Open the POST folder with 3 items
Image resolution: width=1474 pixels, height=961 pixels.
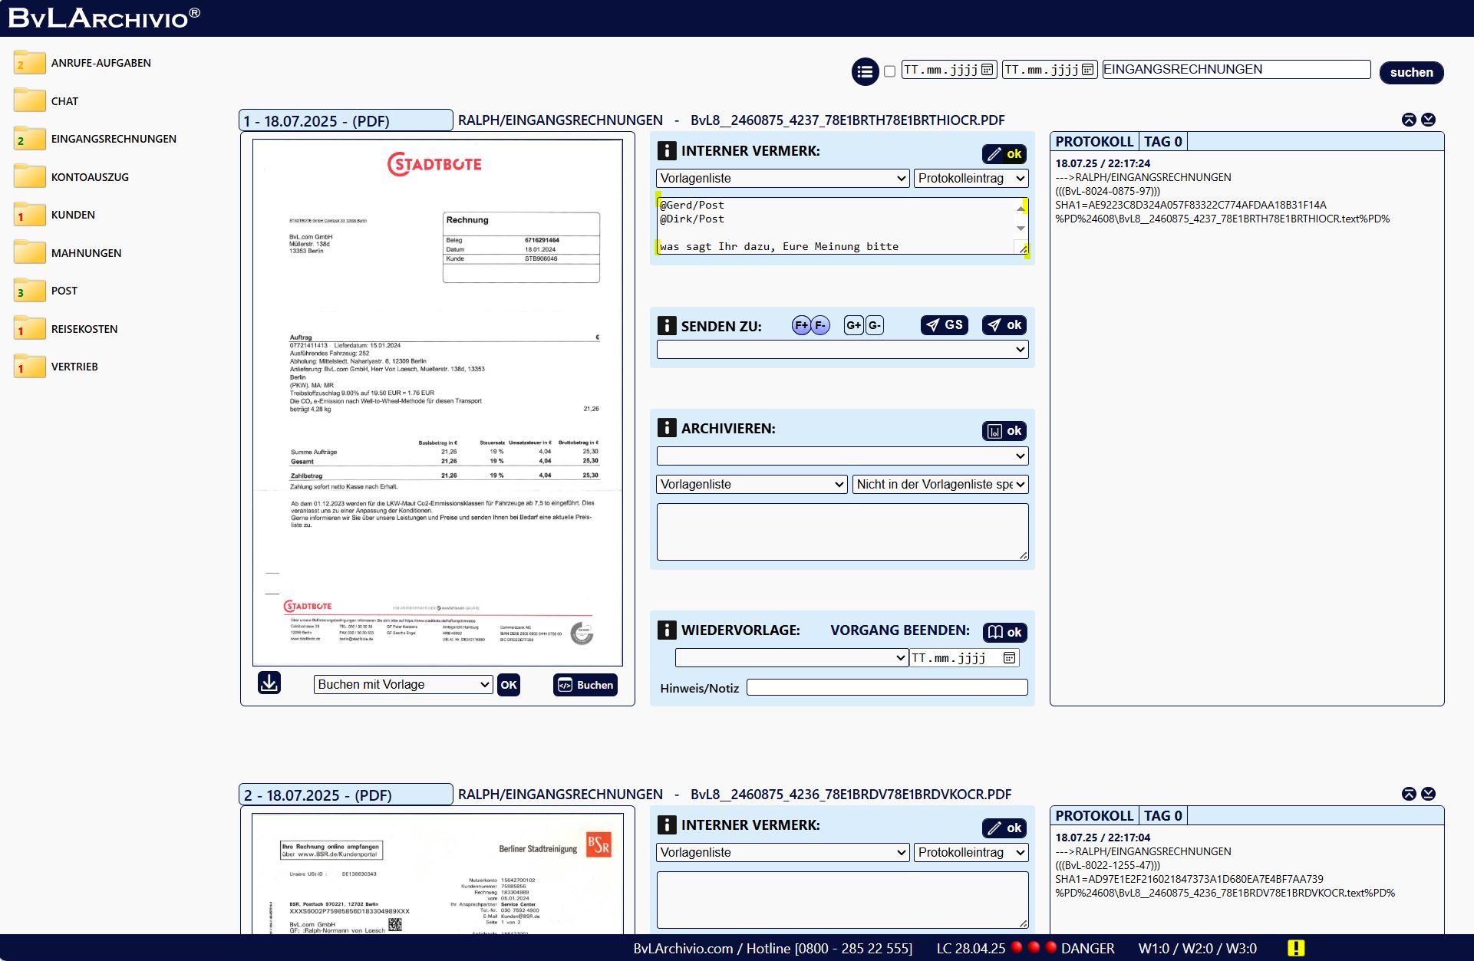click(64, 291)
